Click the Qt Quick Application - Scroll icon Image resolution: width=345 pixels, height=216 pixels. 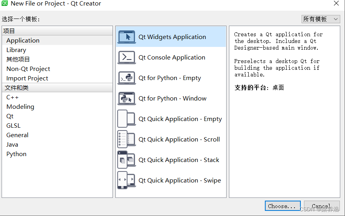pos(127,140)
